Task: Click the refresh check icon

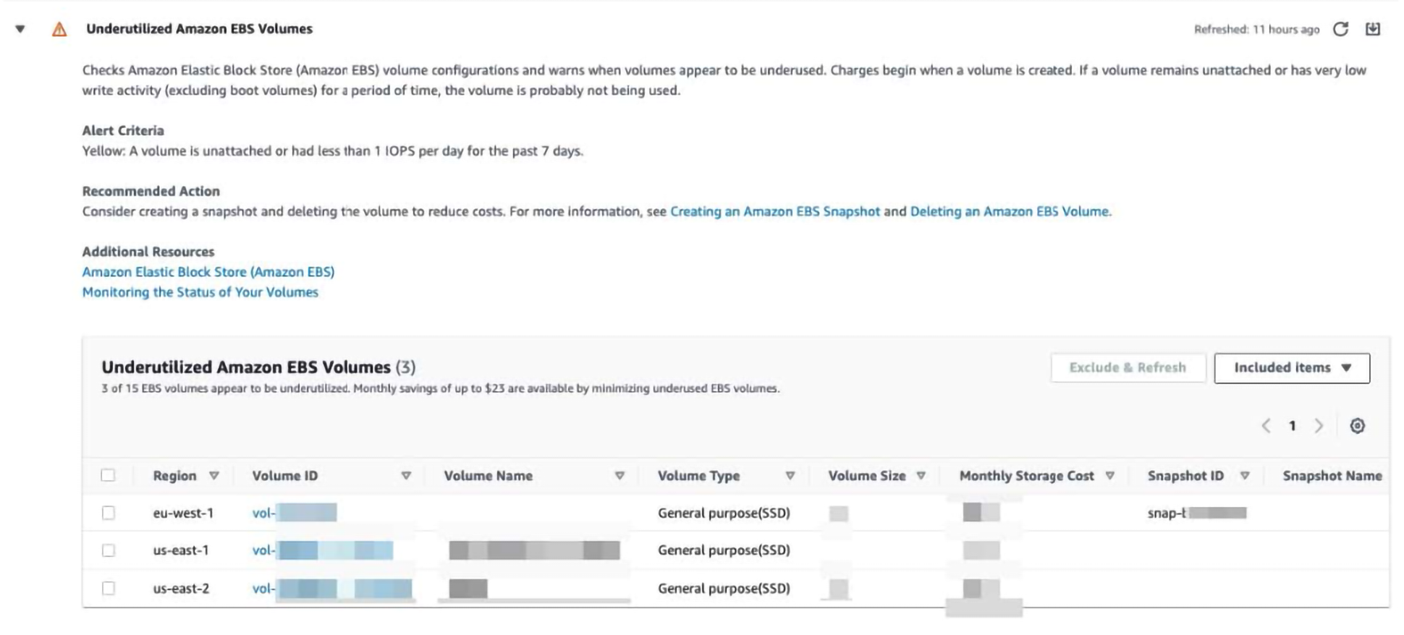Action: (x=1340, y=29)
